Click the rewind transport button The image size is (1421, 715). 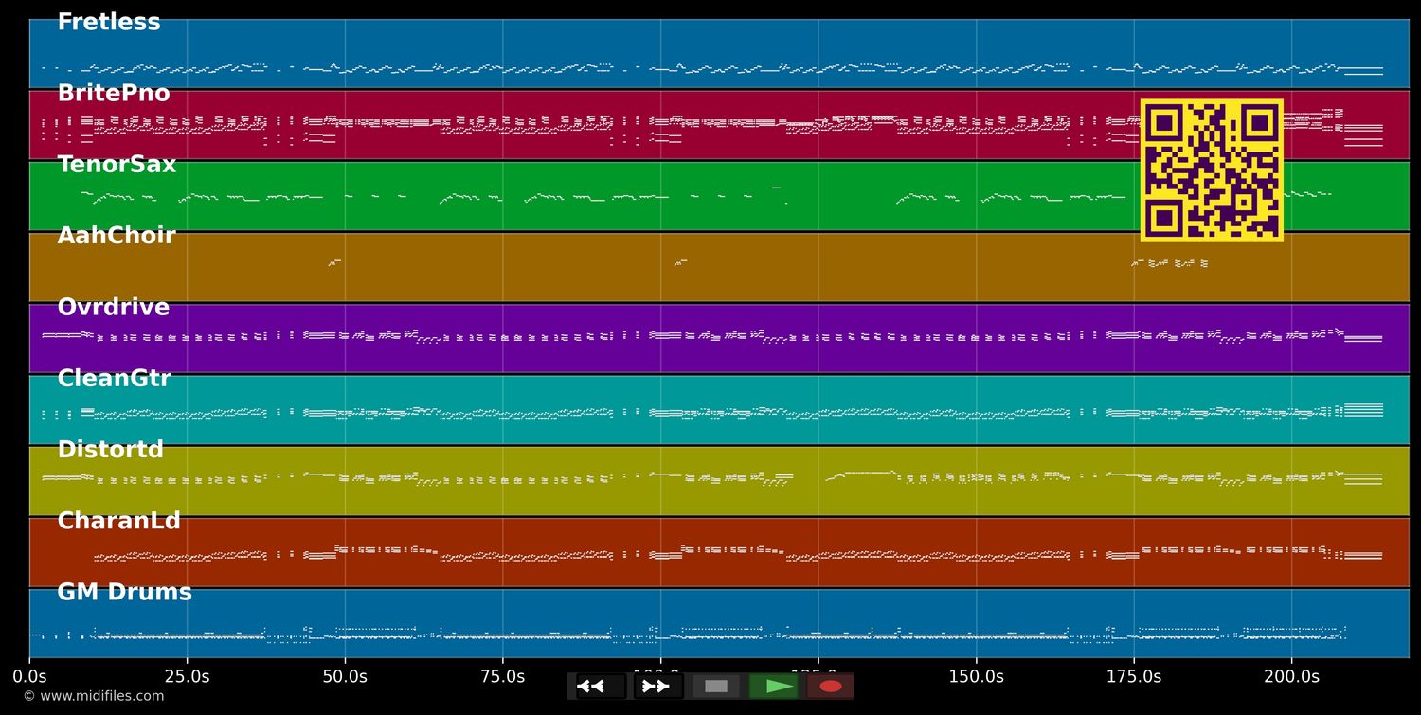(x=601, y=687)
